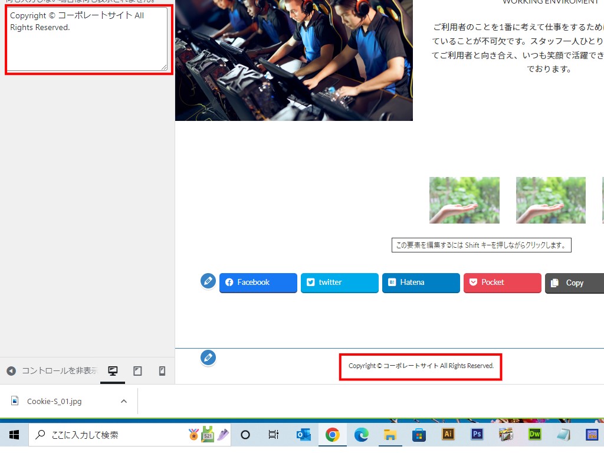The width and height of the screenshot is (604, 453).
Task: Save the page with Pocket button
Action: [503, 283]
